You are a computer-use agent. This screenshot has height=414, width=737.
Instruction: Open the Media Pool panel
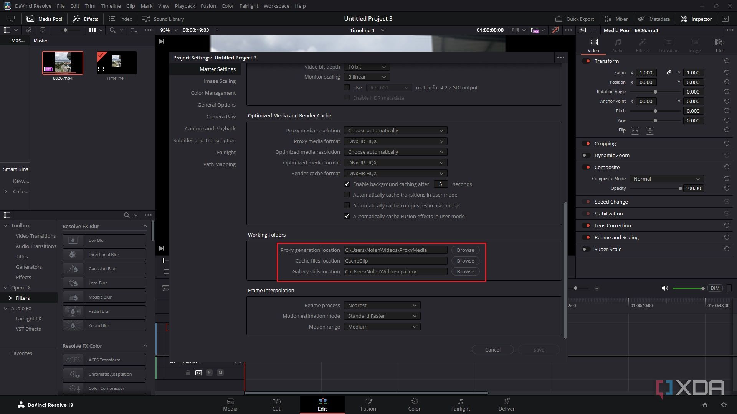tap(44, 18)
